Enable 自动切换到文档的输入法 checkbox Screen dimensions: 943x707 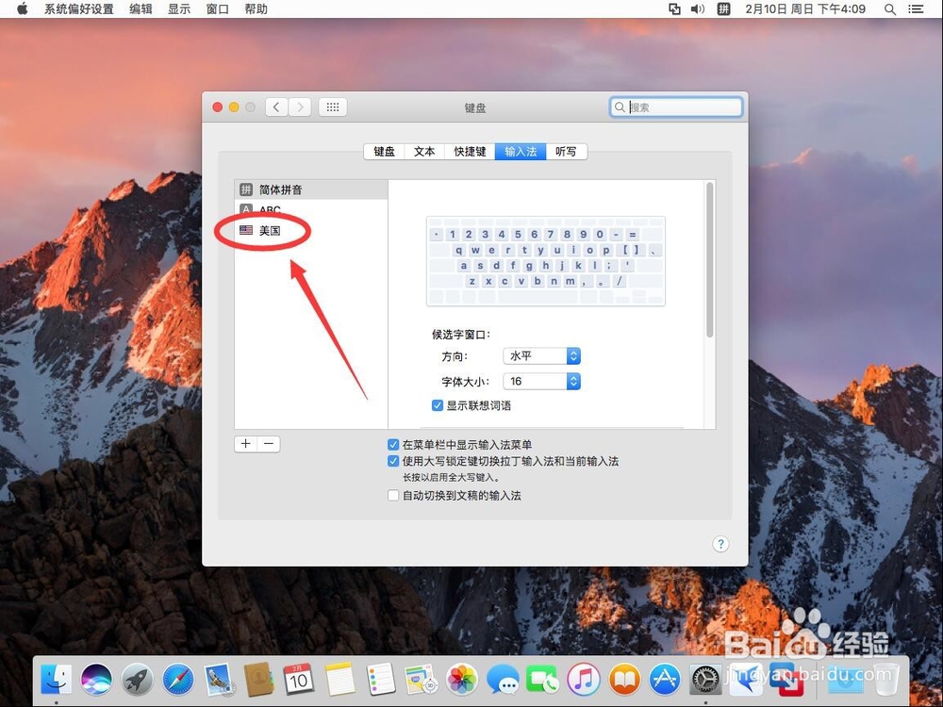[392, 495]
